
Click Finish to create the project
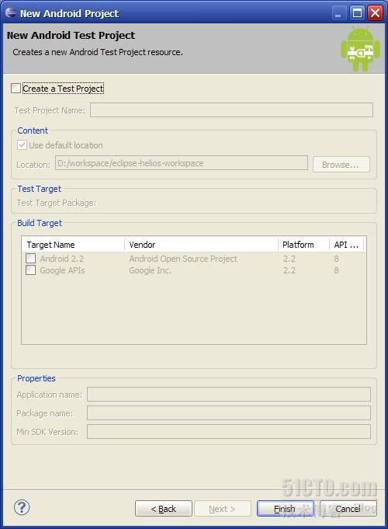[285, 509]
